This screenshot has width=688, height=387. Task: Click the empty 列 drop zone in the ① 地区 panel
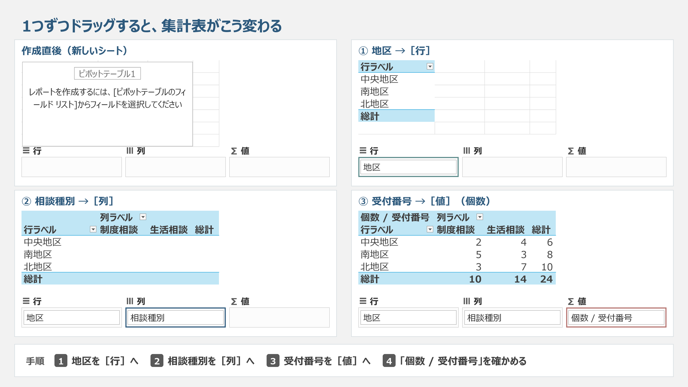[x=512, y=167]
